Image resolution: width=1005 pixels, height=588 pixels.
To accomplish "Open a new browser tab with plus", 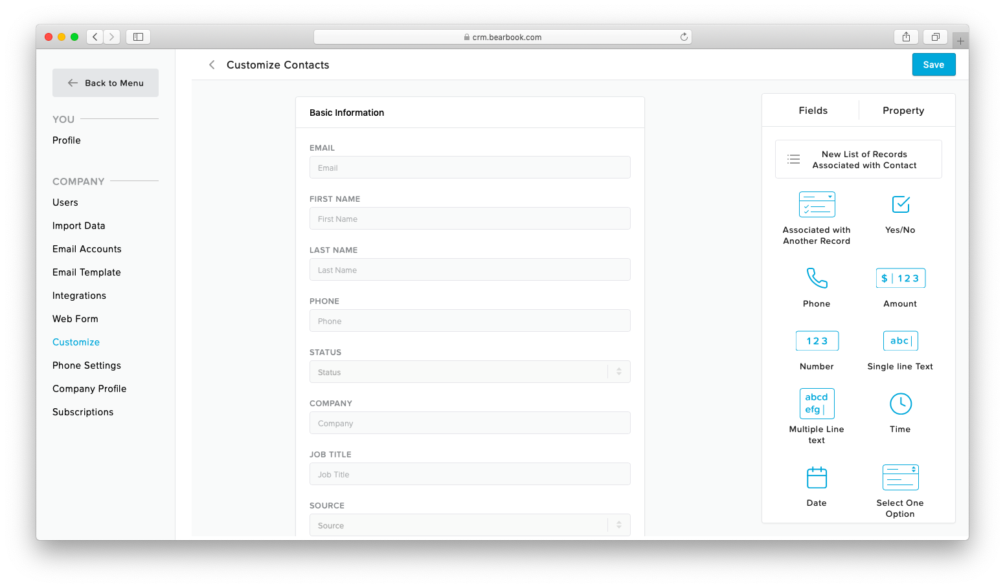I will pyautogui.click(x=960, y=41).
